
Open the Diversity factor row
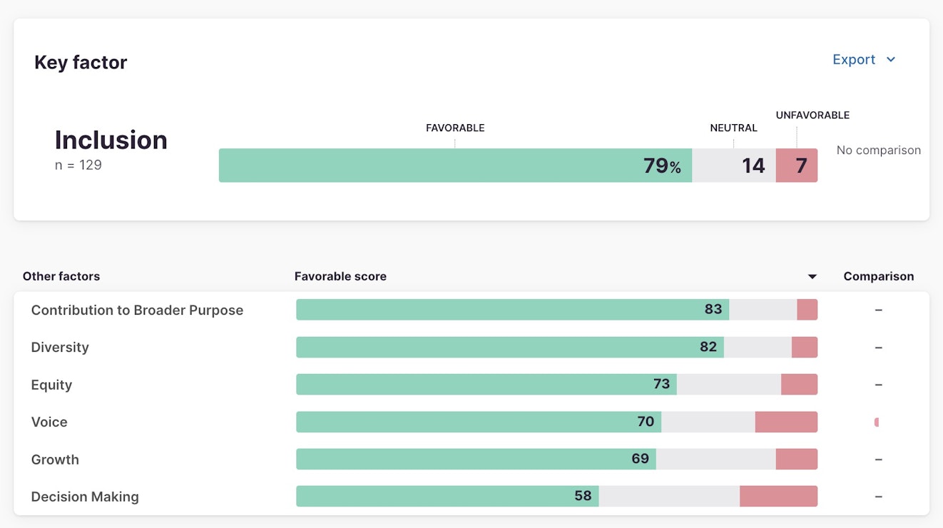(x=60, y=347)
